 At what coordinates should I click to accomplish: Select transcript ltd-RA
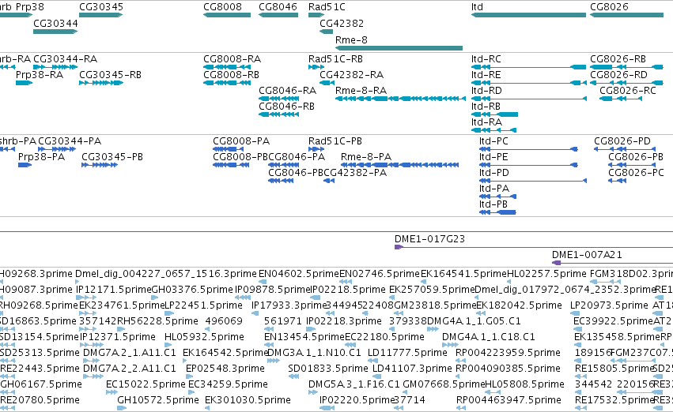493,130
